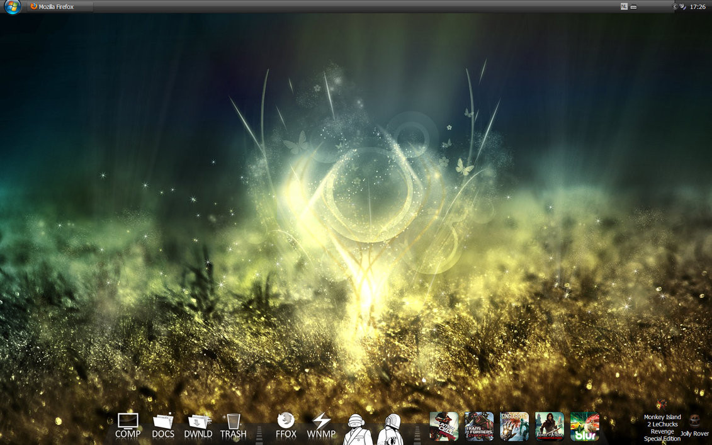Open the Jolly Rover desktop shortcut
This screenshot has width=712, height=445.
(694, 424)
